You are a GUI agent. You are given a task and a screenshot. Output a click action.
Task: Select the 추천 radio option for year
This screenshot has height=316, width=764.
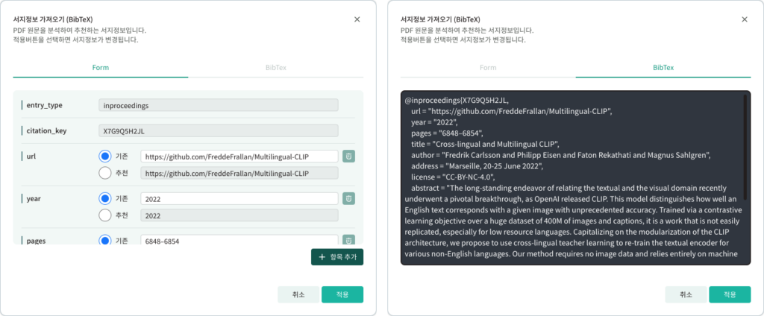pyautogui.click(x=105, y=215)
